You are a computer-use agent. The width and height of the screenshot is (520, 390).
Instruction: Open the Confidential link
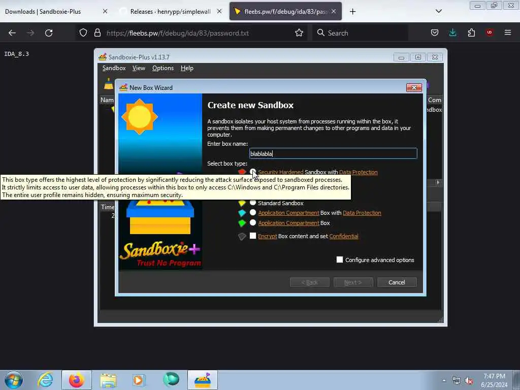pyautogui.click(x=344, y=236)
